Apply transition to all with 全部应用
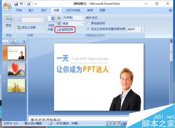 pos(65,29)
